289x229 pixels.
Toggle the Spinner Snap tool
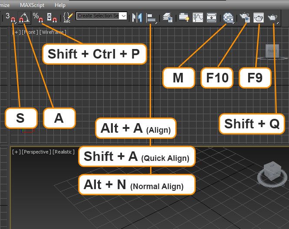pyautogui.click(x=52, y=17)
